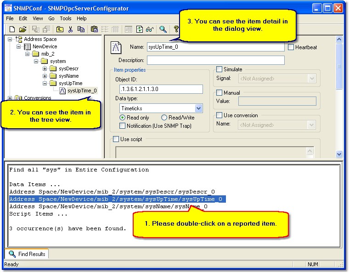Check Notification (Use SNMP Trap)
The image size is (349, 273).
point(122,126)
